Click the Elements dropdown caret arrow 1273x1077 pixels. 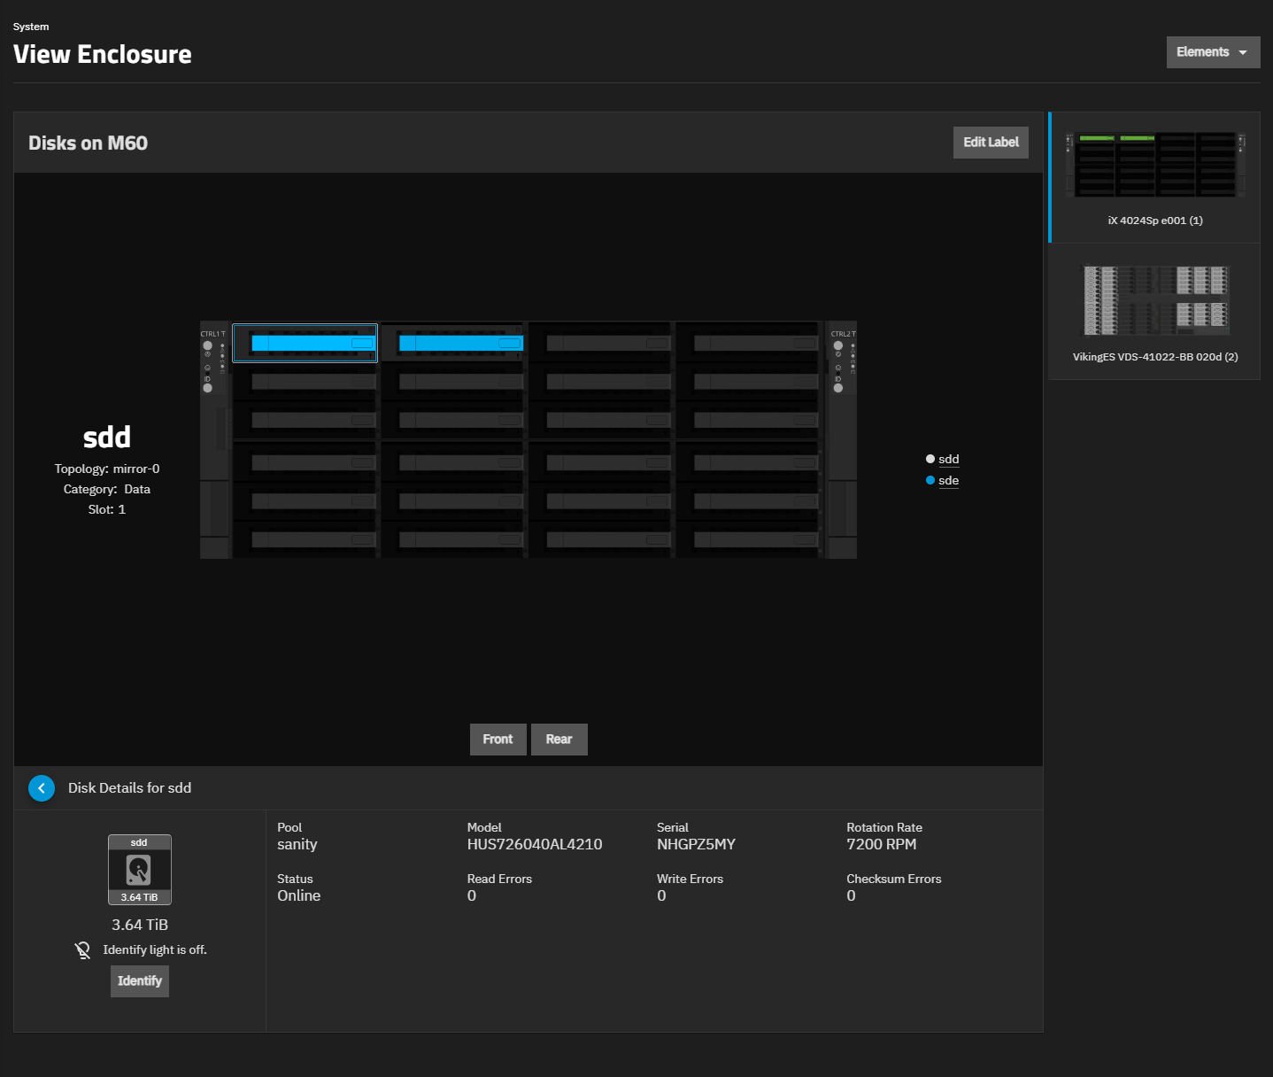1243,53
